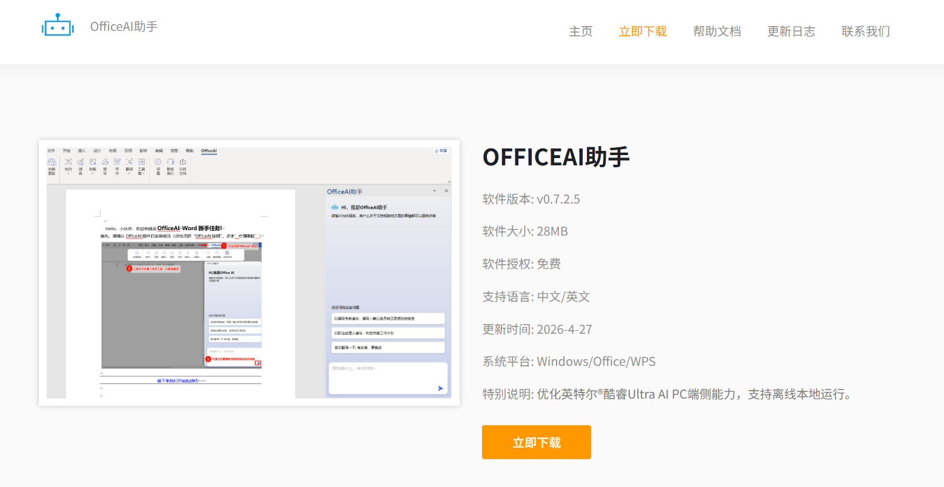Click the 排版 icon in preview ribbon
The image size is (944, 487).
coord(93,162)
